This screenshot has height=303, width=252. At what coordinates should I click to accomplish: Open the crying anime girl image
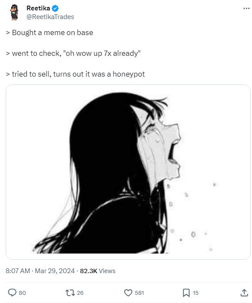tap(128, 172)
